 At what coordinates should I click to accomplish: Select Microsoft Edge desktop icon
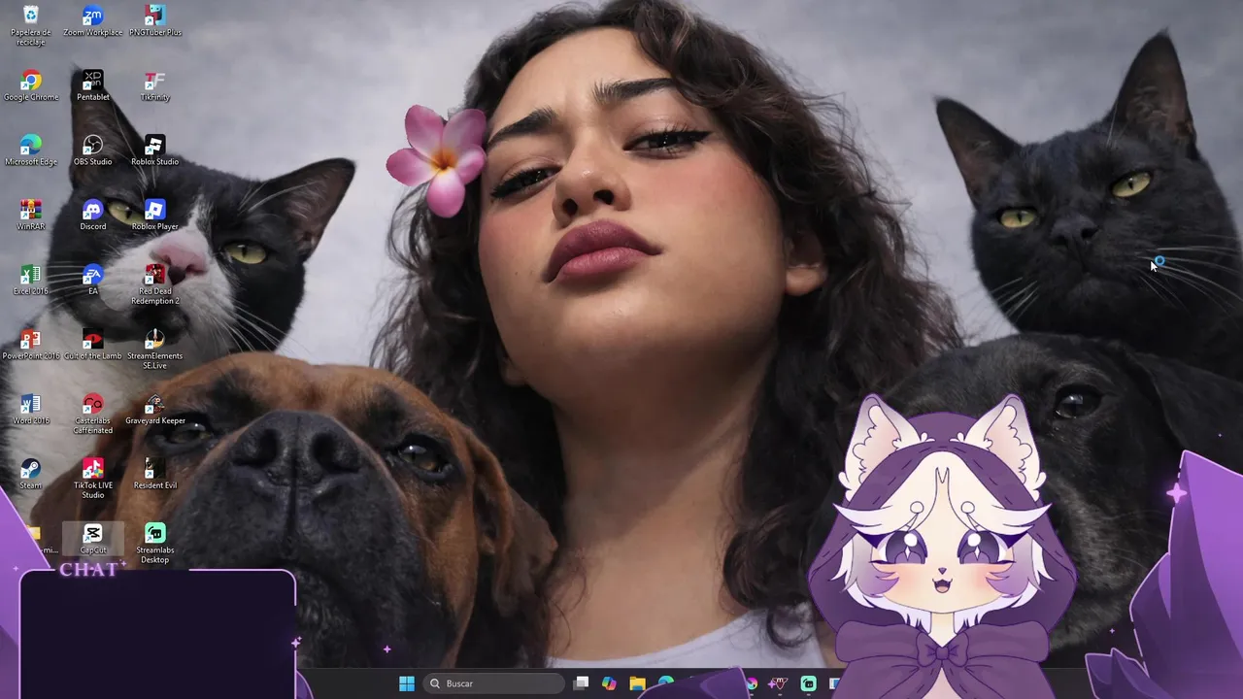(x=30, y=150)
